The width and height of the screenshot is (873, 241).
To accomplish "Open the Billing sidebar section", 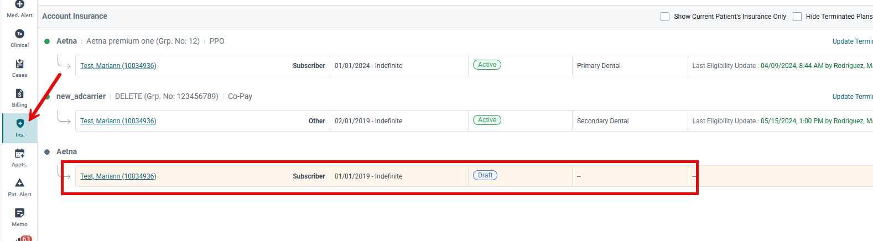I will click(x=19, y=98).
